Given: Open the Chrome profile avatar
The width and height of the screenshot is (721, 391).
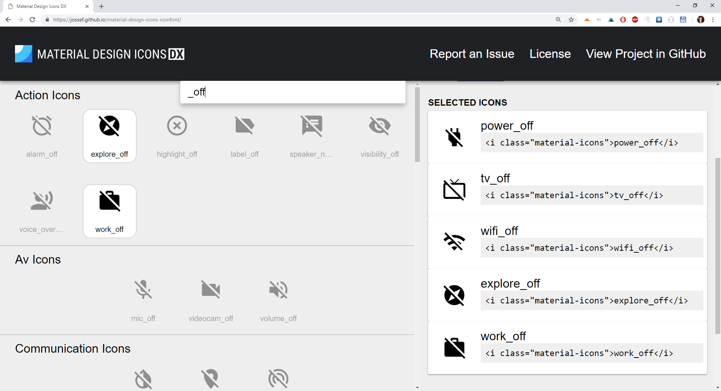Looking at the screenshot, I should coord(701,20).
